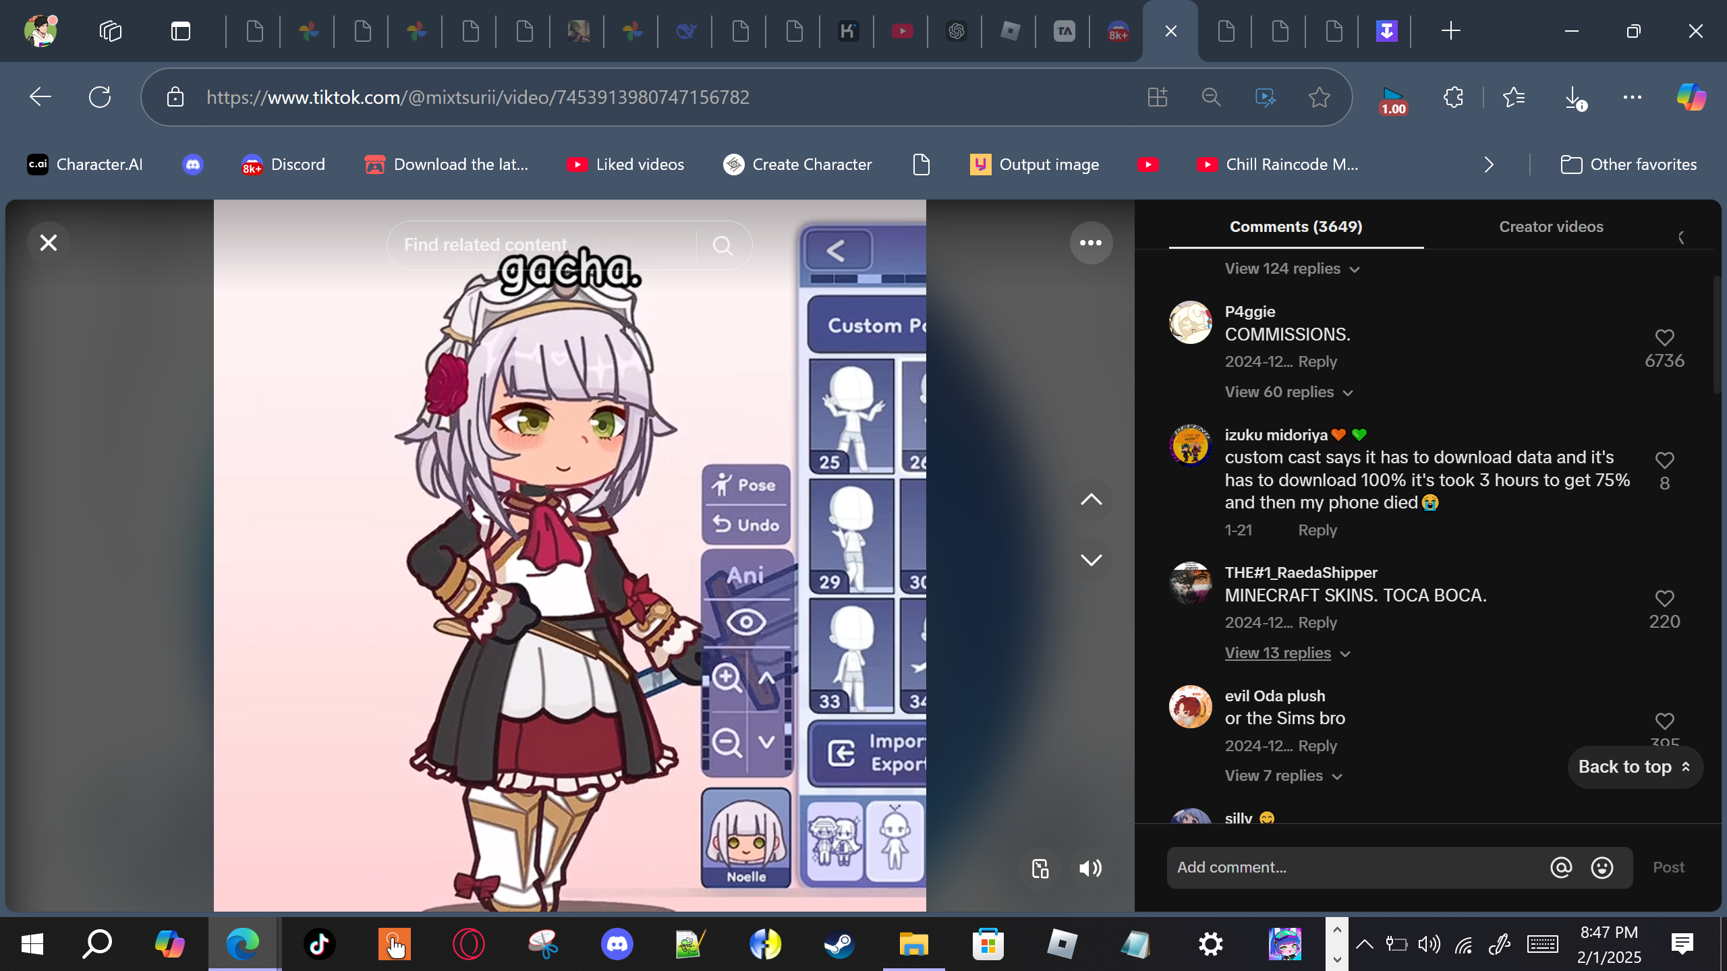Like the MINECRAFT SKINS comment
This screenshot has width=1727, height=971.
point(1664,598)
